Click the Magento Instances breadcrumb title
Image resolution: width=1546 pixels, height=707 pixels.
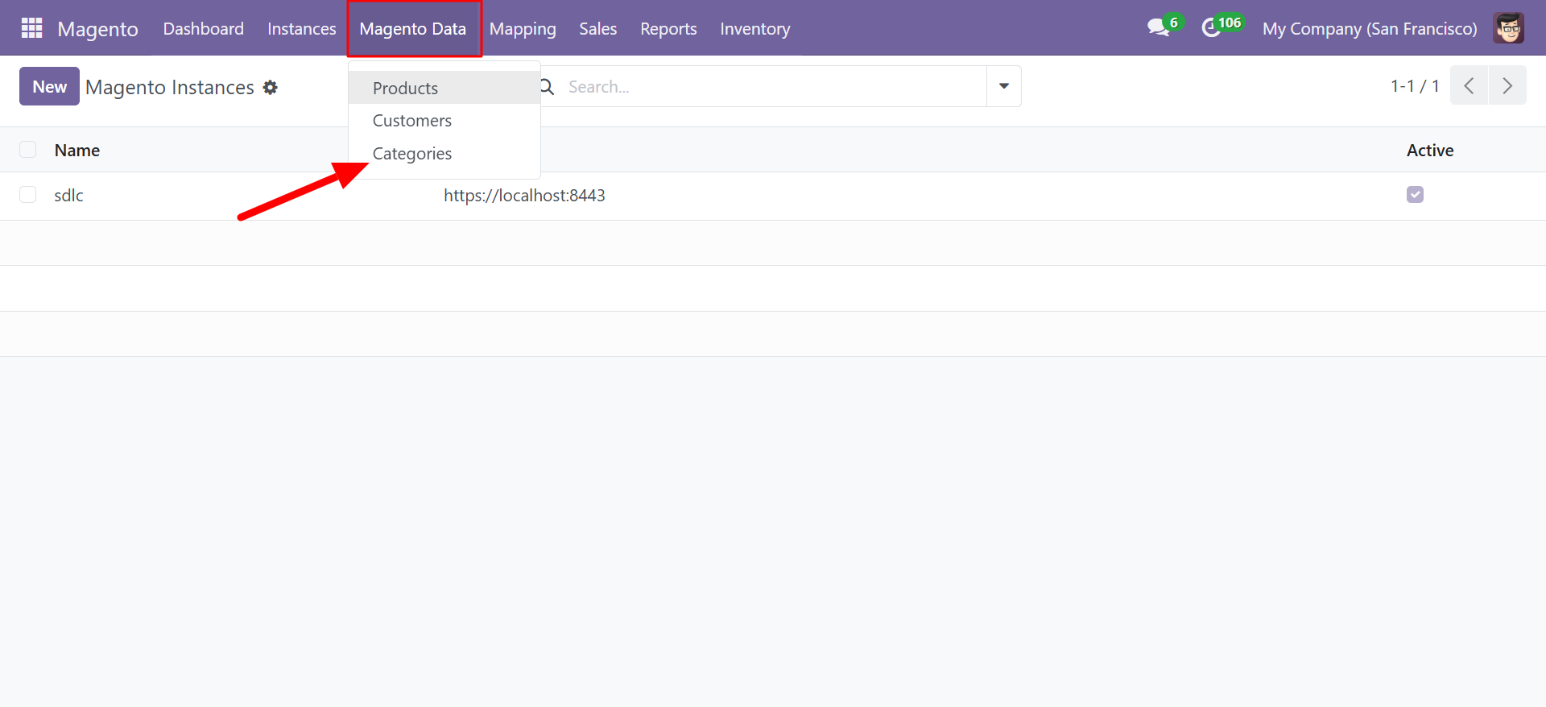click(x=170, y=87)
